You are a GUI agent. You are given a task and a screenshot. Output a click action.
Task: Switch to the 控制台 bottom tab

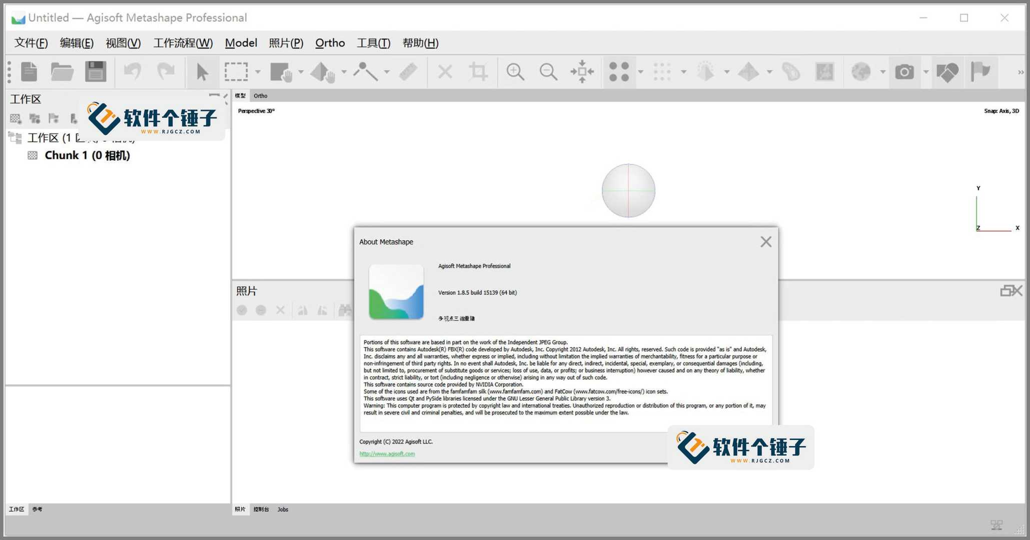(261, 509)
